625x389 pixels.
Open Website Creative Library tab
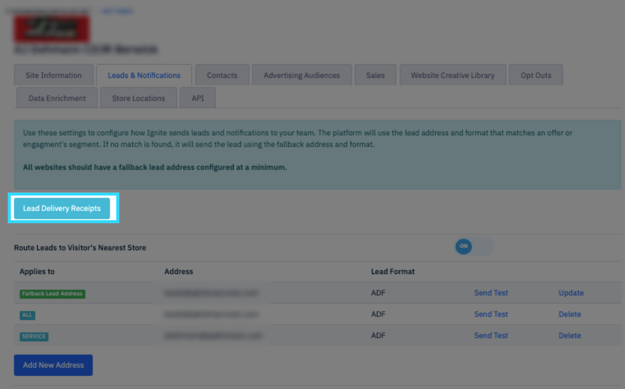point(453,75)
